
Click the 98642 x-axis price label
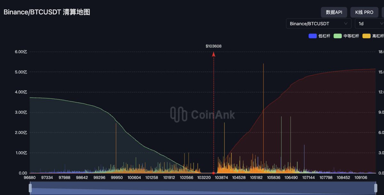82,178
